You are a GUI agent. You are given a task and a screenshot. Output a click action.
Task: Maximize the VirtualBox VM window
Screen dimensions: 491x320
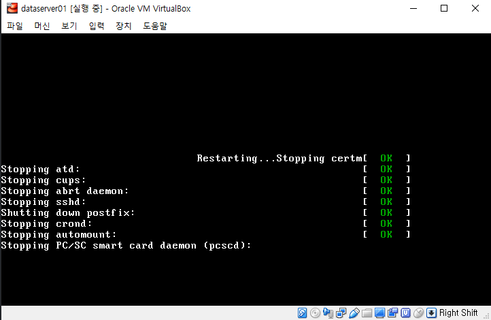pos(444,8)
